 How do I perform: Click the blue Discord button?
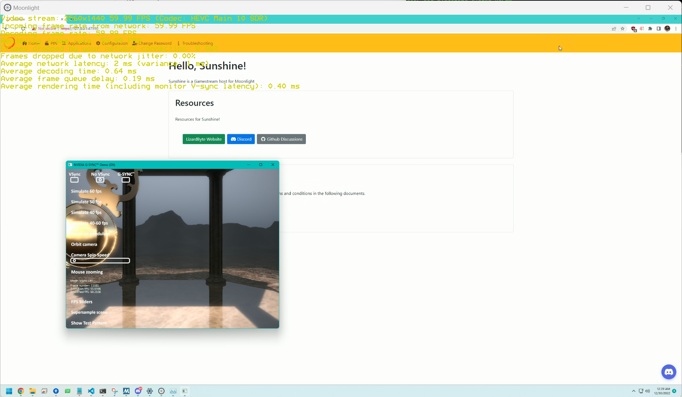(241, 139)
